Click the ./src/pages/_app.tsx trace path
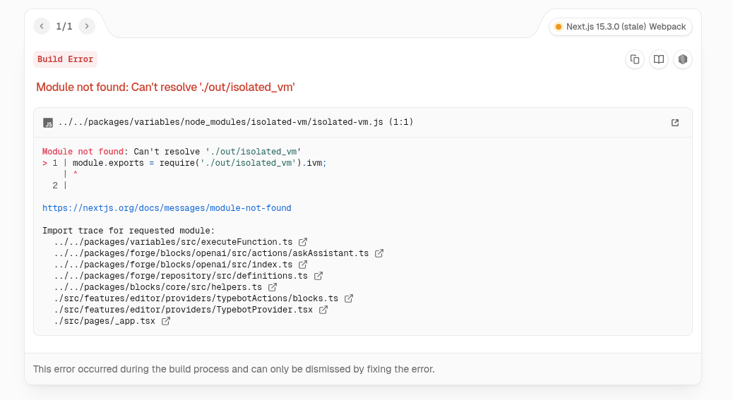The image size is (733, 400). point(105,321)
